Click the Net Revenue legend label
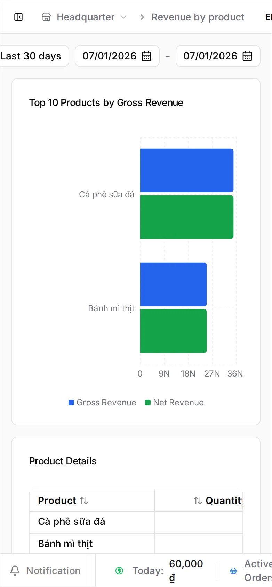 (x=178, y=403)
